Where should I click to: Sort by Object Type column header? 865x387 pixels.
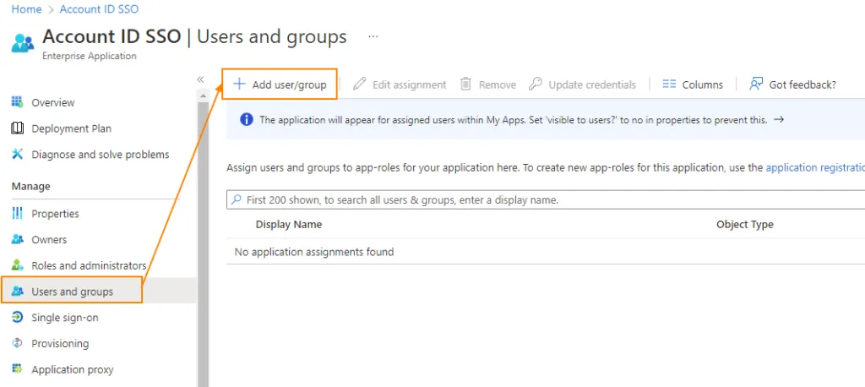point(745,224)
